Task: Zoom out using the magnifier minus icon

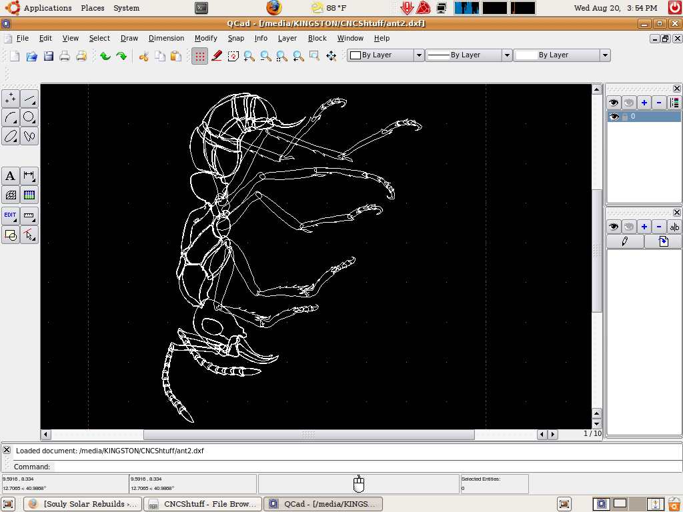Action: [265, 56]
